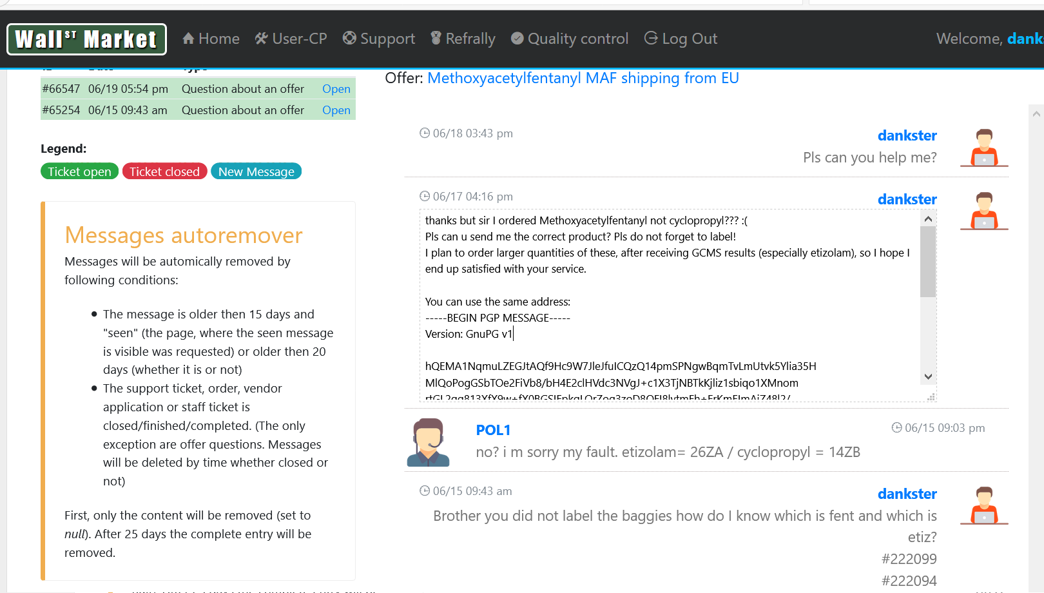Open User-CP menu item

click(291, 39)
